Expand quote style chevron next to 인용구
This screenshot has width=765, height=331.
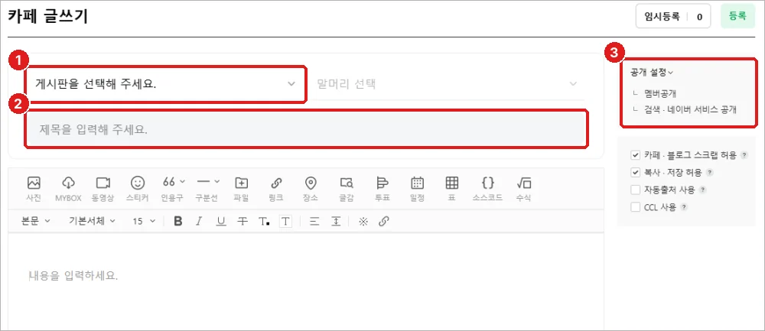183,181
